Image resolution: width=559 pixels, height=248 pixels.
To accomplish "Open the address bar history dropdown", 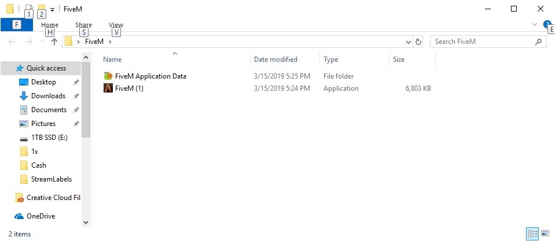I will (409, 42).
